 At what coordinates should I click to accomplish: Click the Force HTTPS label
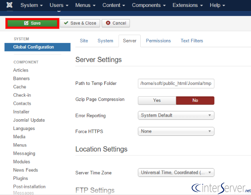89,131
